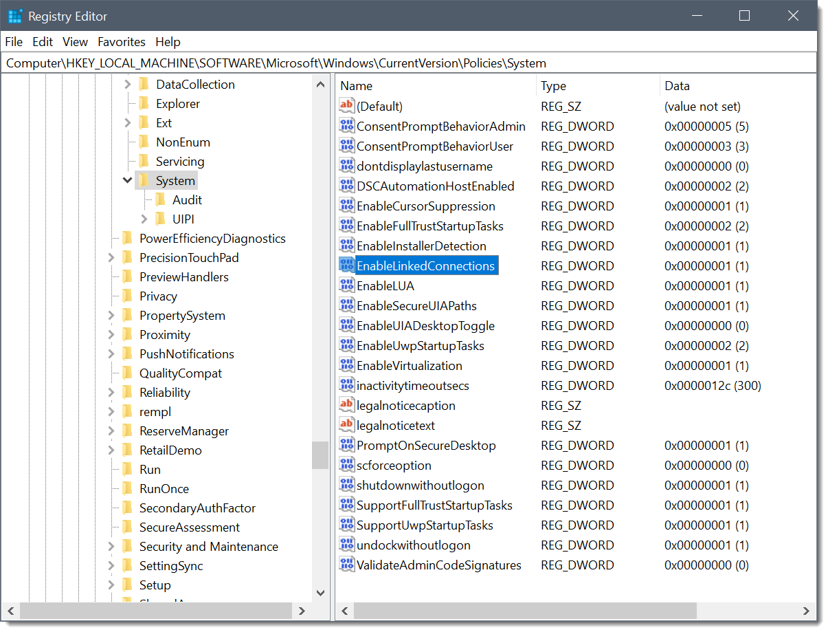Click the System folder icon in tree
Viewport: 828px width, 632px height.
pos(144,181)
